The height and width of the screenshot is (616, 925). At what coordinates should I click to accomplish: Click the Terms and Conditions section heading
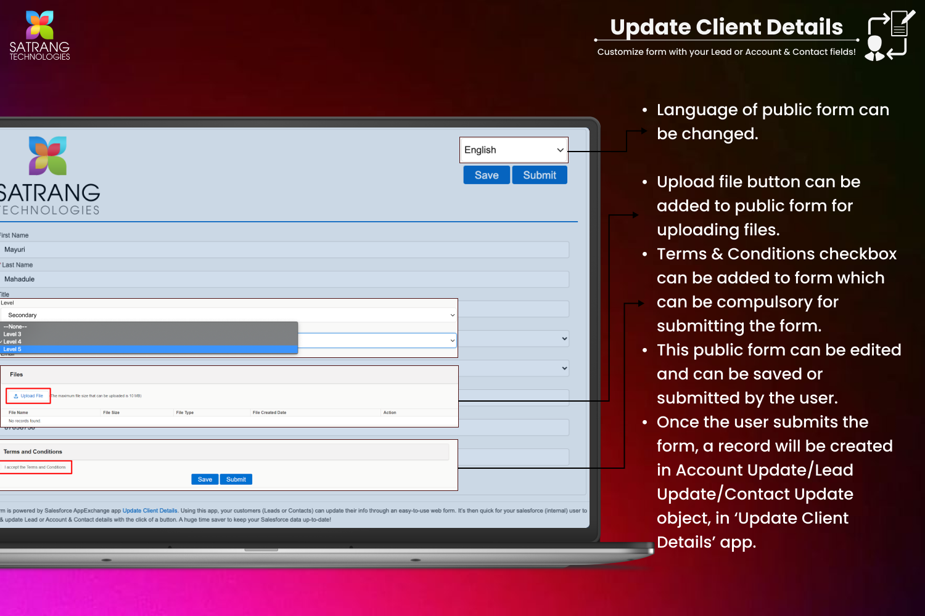[x=33, y=452]
